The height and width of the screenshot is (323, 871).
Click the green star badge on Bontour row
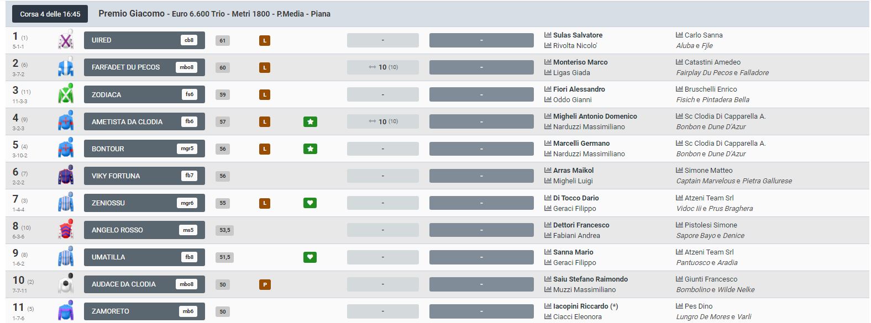[310, 149]
